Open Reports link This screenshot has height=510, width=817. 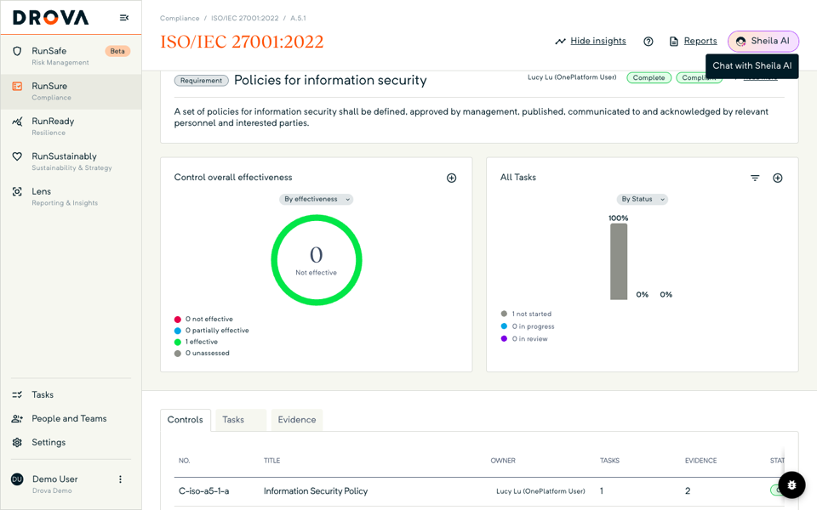point(700,41)
